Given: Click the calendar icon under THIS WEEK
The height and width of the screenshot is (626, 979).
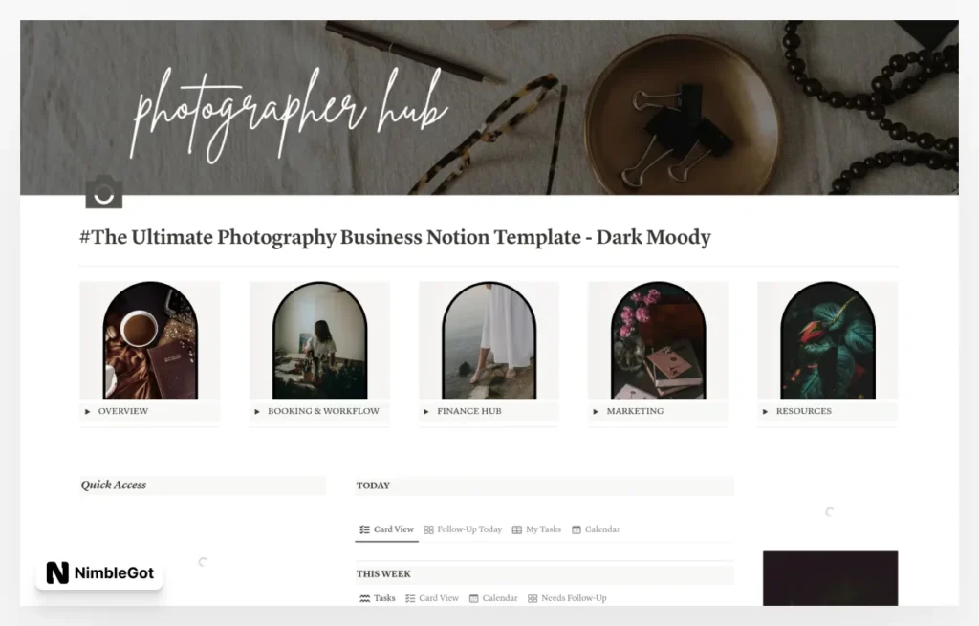Looking at the screenshot, I should [473, 597].
